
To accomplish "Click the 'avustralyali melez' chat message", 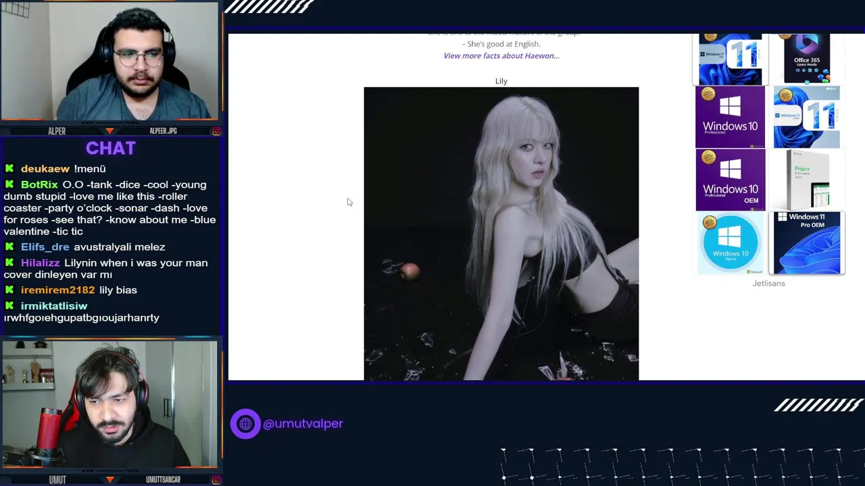I will tap(120, 247).
